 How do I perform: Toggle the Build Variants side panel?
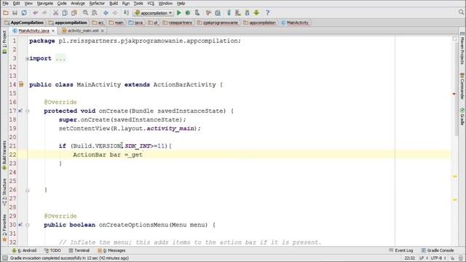(4, 155)
